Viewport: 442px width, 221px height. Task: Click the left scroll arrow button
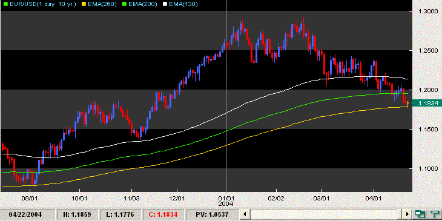(245, 214)
